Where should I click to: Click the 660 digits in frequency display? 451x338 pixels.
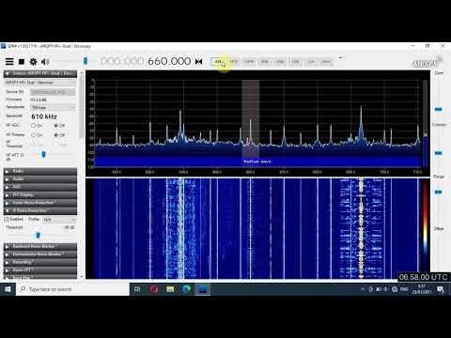coord(158,61)
